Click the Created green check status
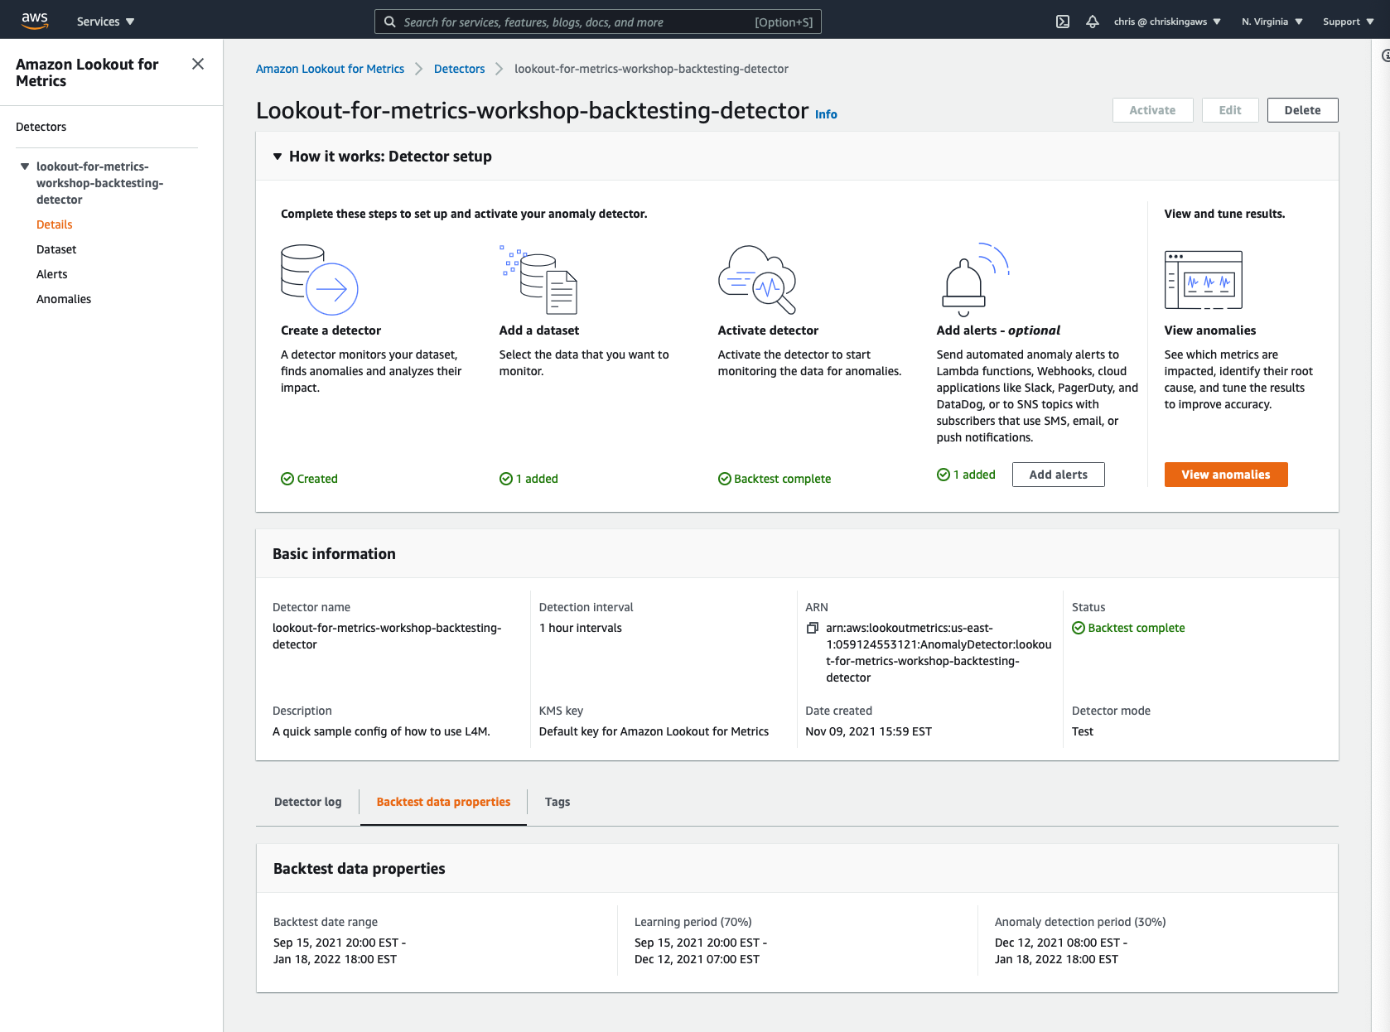 (309, 479)
